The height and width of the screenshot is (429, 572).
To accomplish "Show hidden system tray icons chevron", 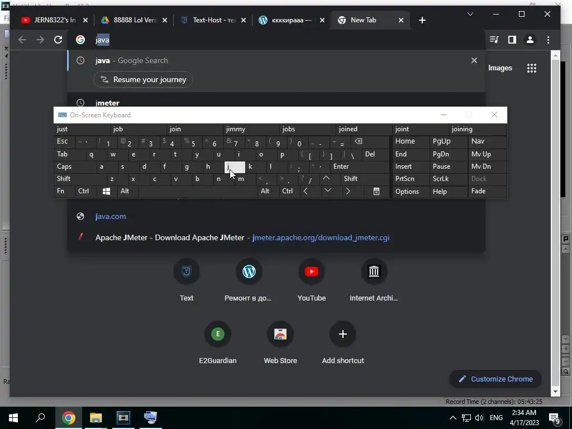I will (x=452, y=418).
